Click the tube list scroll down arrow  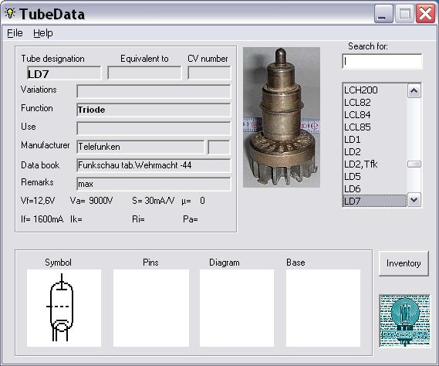(x=414, y=200)
